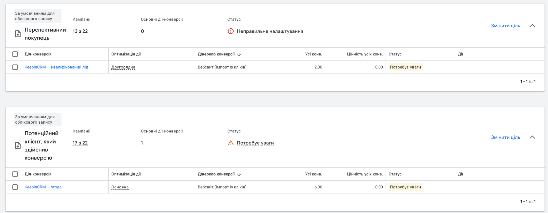Click Цінність усіх конв. header in second table
Screen dimensions: 548x213
(x=365, y=174)
